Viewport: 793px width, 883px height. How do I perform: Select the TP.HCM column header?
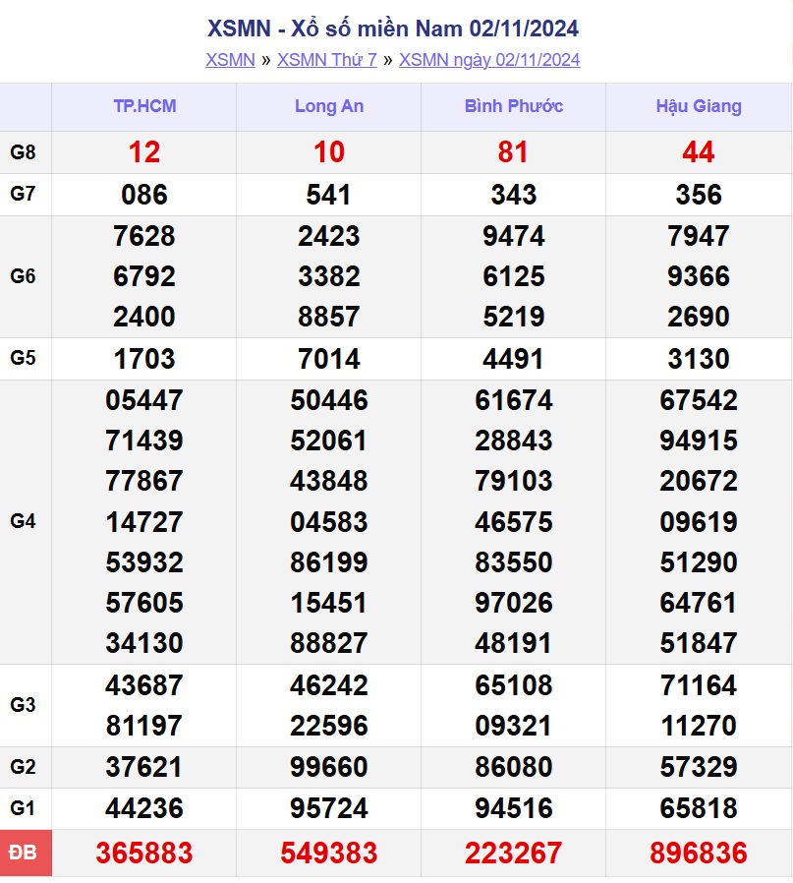click(144, 106)
